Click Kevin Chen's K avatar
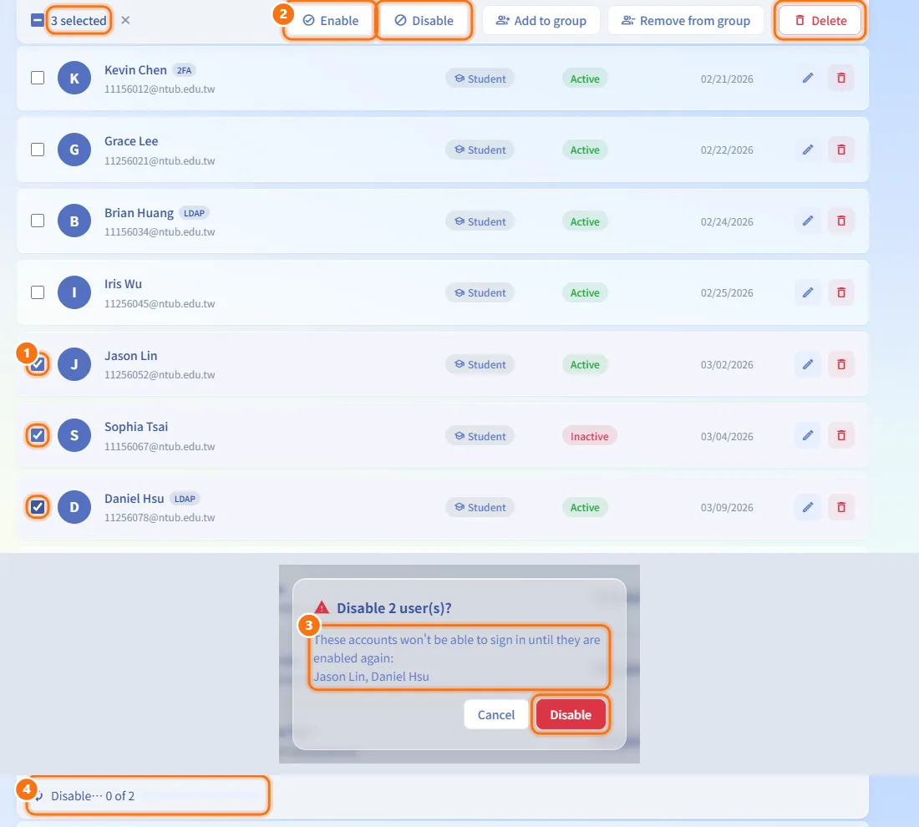919x827 pixels. click(74, 78)
